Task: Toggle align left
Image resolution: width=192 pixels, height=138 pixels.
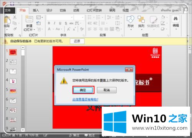Action: pos(89,29)
